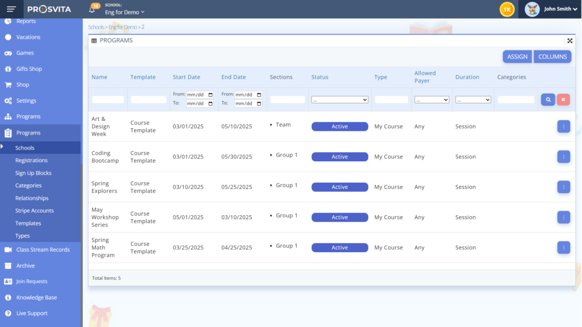Image resolution: width=582 pixels, height=327 pixels.
Task: Click the blue search filter button
Action: [x=548, y=99]
